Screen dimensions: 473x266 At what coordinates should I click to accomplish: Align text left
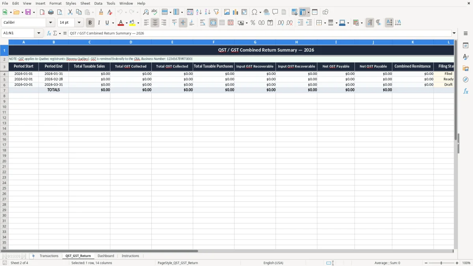[147, 23]
